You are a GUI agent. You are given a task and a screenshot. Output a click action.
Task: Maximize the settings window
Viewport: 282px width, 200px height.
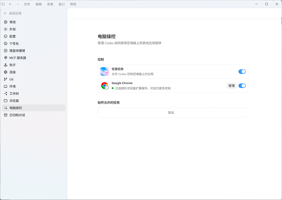(266, 4)
